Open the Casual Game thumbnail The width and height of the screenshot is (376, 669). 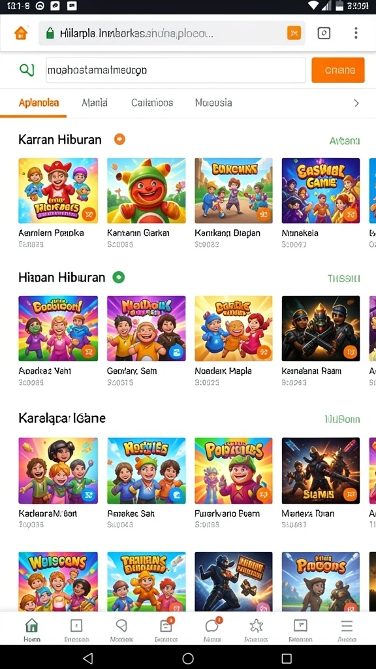tap(321, 191)
